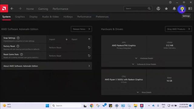This screenshot has height=109, width=194.
Task: Open Windows Start menu
Action: (47, 106)
